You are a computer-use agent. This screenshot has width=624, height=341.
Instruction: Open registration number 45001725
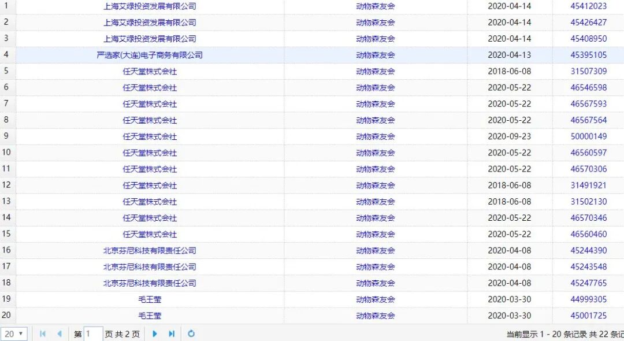tap(589, 316)
